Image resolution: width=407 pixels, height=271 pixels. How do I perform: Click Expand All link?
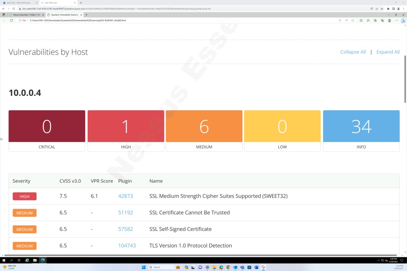pyautogui.click(x=388, y=52)
